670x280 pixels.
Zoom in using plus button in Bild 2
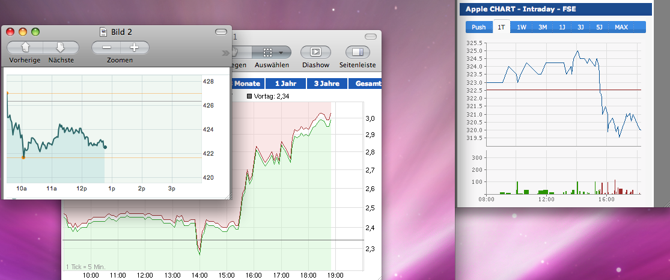pos(135,47)
